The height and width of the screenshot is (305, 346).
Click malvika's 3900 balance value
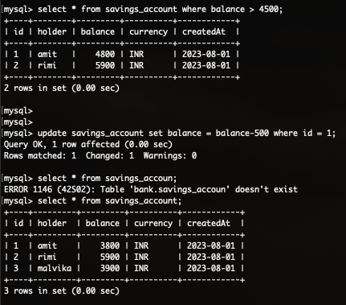click(x=110, y=269)
